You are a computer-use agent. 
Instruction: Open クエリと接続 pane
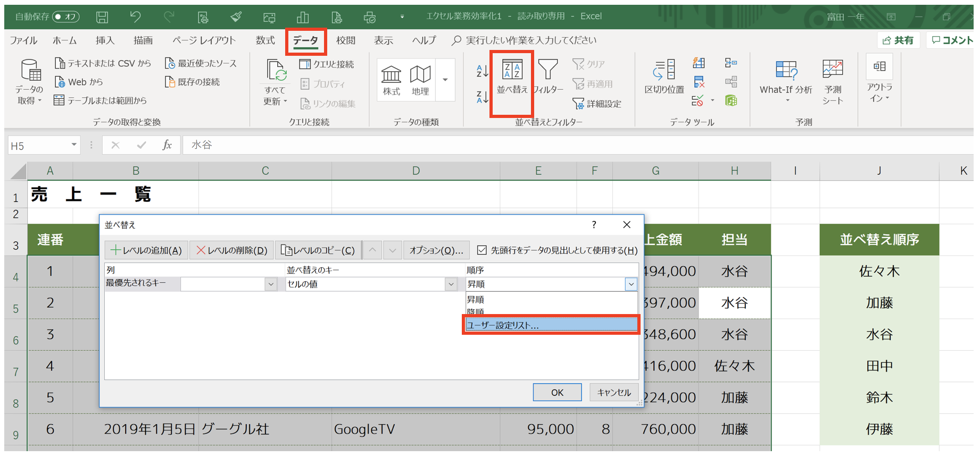point(327,64)
